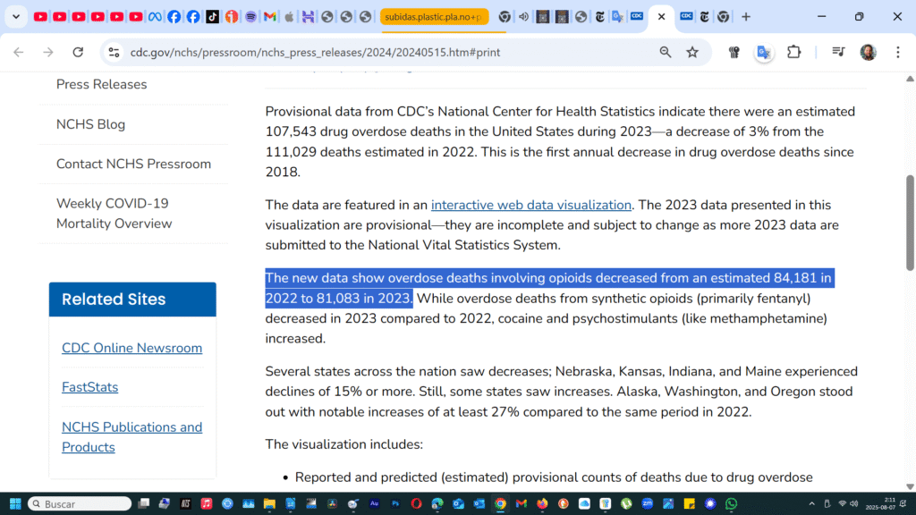Open the CDC Online Newsroom link
Image resolution: width=916 pixels, height=515 pixels.
pyautogui.click(x=131, y=348)
